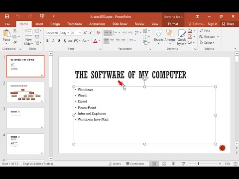Open Shape Effects icon
This screenshot has height=179, width=239.
(x=190, y=42)
